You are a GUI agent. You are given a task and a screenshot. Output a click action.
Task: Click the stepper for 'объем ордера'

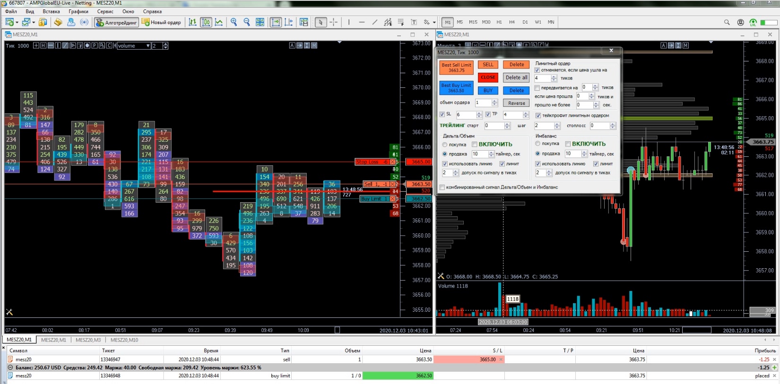pyautogui.click(x=494, y=102)
